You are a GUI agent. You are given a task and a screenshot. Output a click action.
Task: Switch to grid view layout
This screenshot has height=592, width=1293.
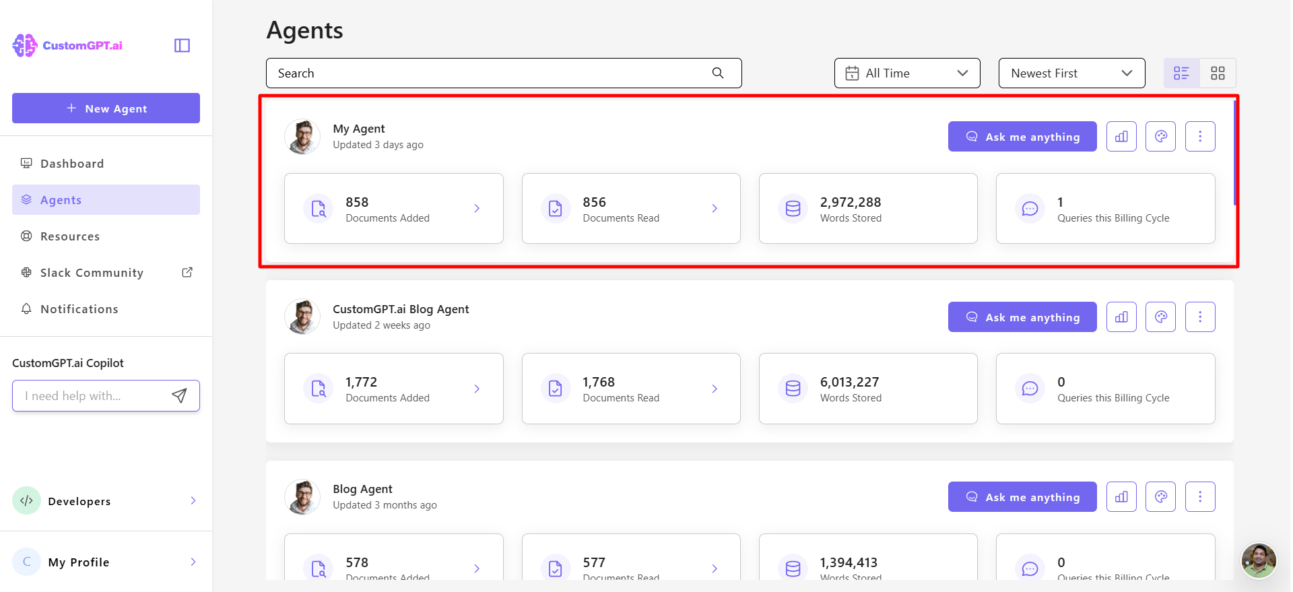1218,73
